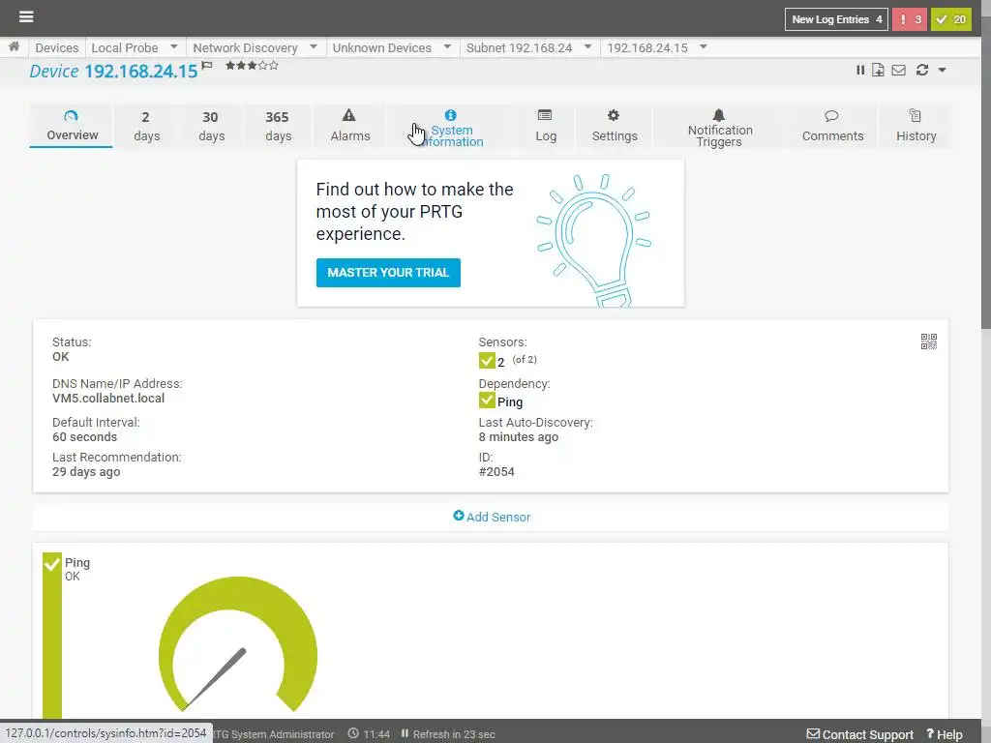Open the Comments tab
991x743 pixels.
832,127
